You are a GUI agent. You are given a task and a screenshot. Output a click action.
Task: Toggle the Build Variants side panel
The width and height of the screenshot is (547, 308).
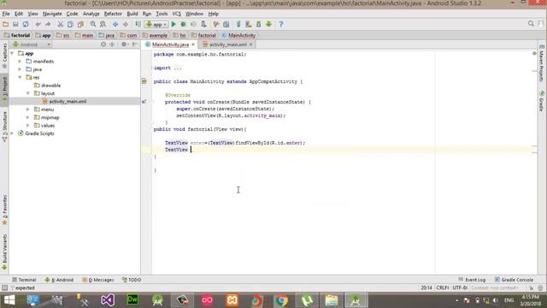4,252
